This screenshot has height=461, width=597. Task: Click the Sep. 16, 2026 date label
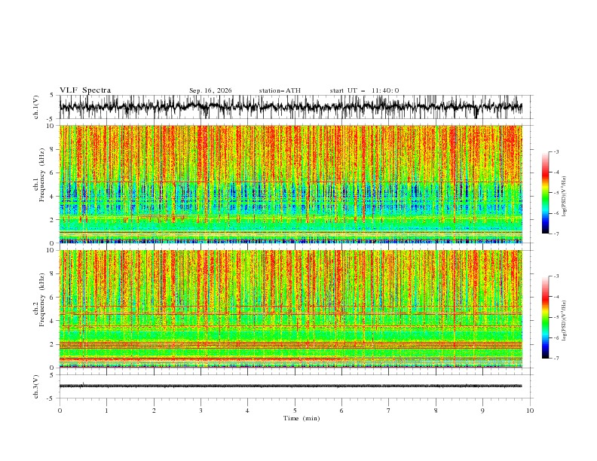pyautogui.click(x=210, y=90)
